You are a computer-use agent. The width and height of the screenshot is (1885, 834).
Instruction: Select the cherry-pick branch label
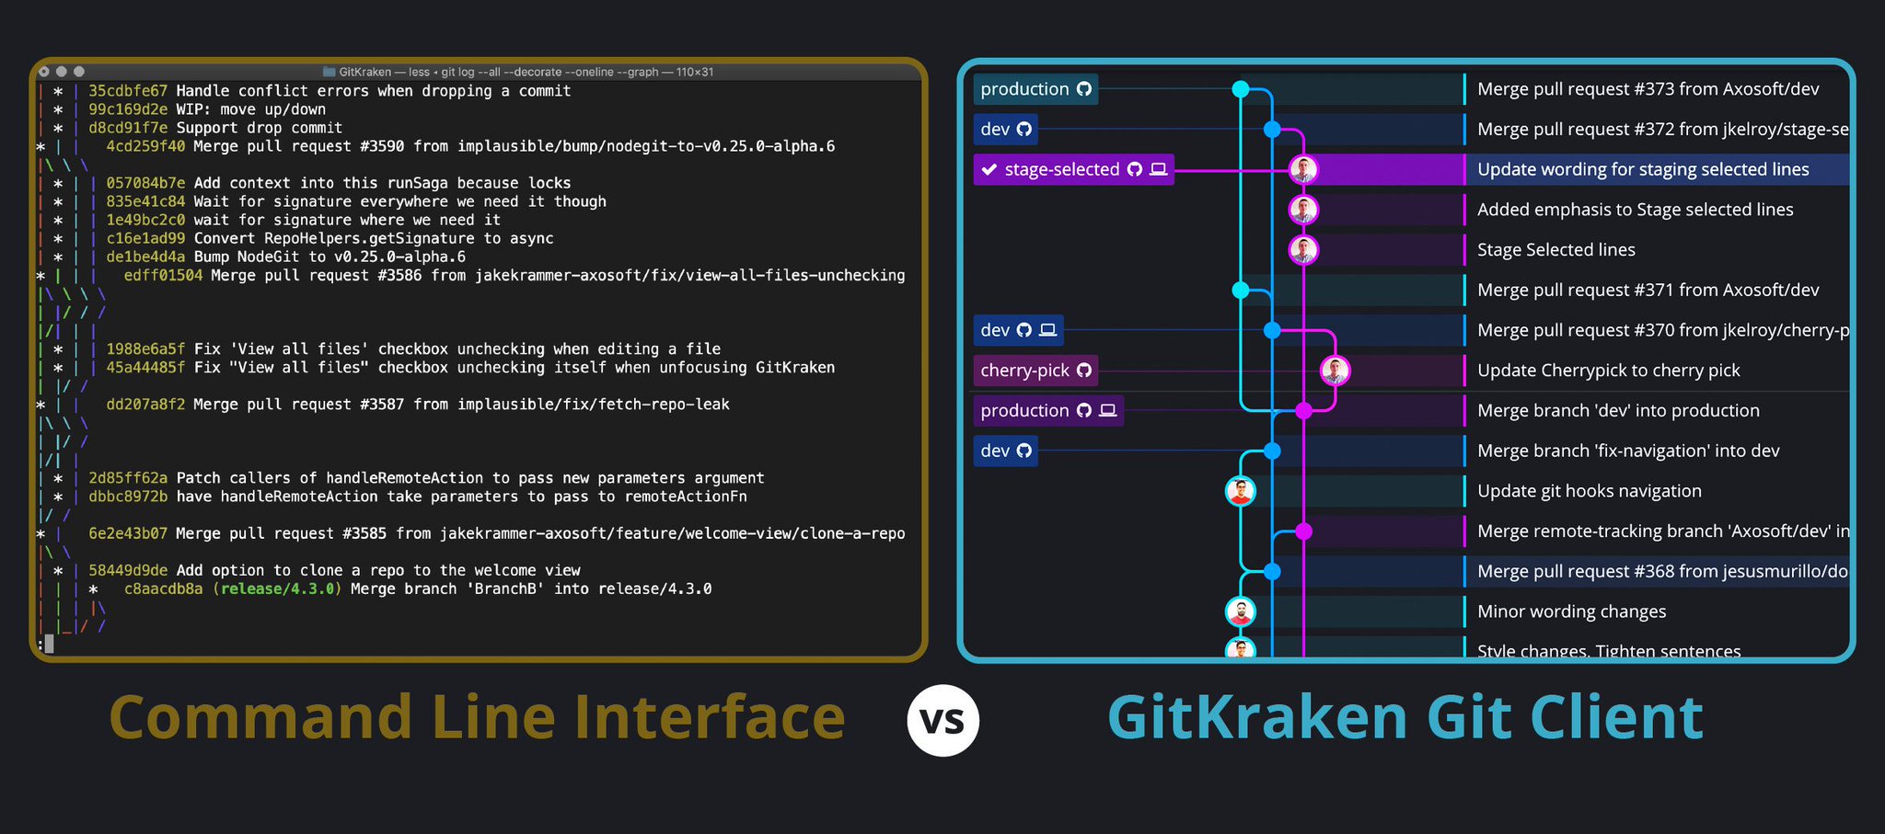click(x=1035, y=371)
